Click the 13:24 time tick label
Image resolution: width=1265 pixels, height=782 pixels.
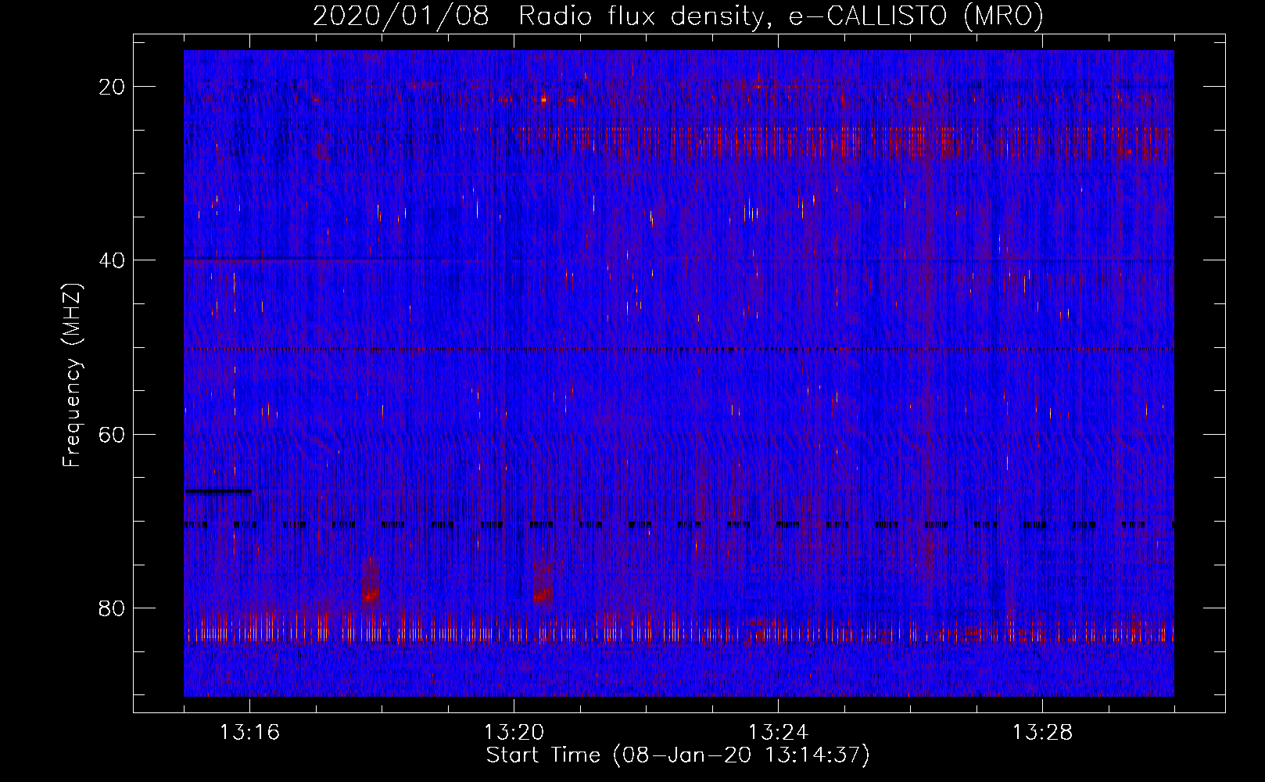[x=778, y=733]
